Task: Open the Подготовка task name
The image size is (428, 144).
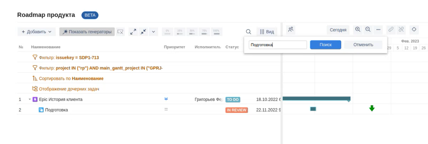Action: tap(56, 110)
